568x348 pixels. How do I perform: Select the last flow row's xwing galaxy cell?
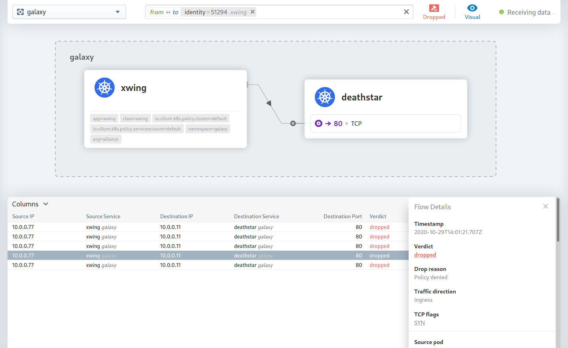[101, 265]
